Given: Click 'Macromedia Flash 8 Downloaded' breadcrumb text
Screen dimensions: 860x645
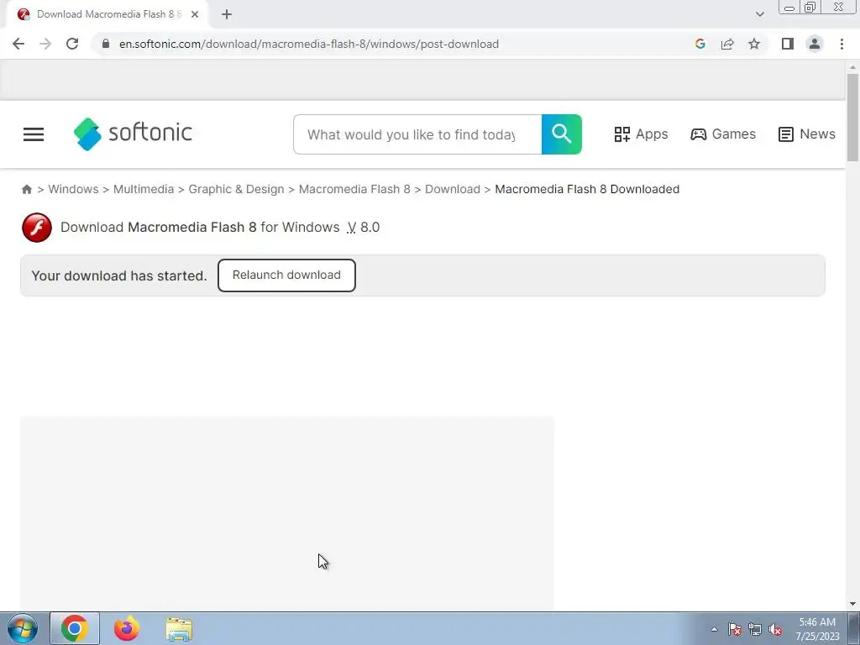Looking at the screenshot, I should tap(587, 189).
